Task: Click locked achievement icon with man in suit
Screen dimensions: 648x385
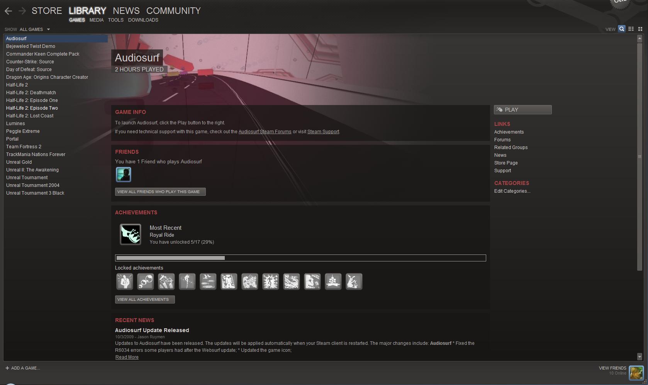Action: [125, 282]
